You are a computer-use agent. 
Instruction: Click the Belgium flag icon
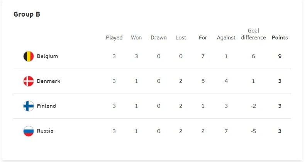[29, 56]
